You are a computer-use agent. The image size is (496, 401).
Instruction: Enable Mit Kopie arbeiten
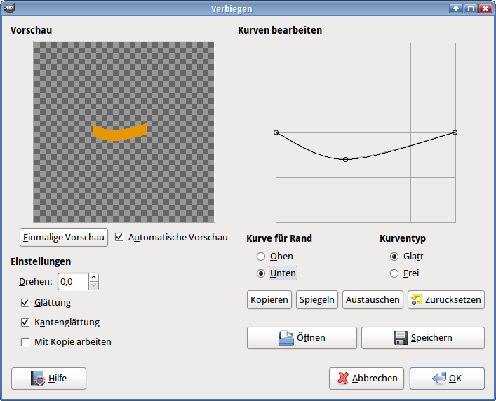(x=25, y=342)
